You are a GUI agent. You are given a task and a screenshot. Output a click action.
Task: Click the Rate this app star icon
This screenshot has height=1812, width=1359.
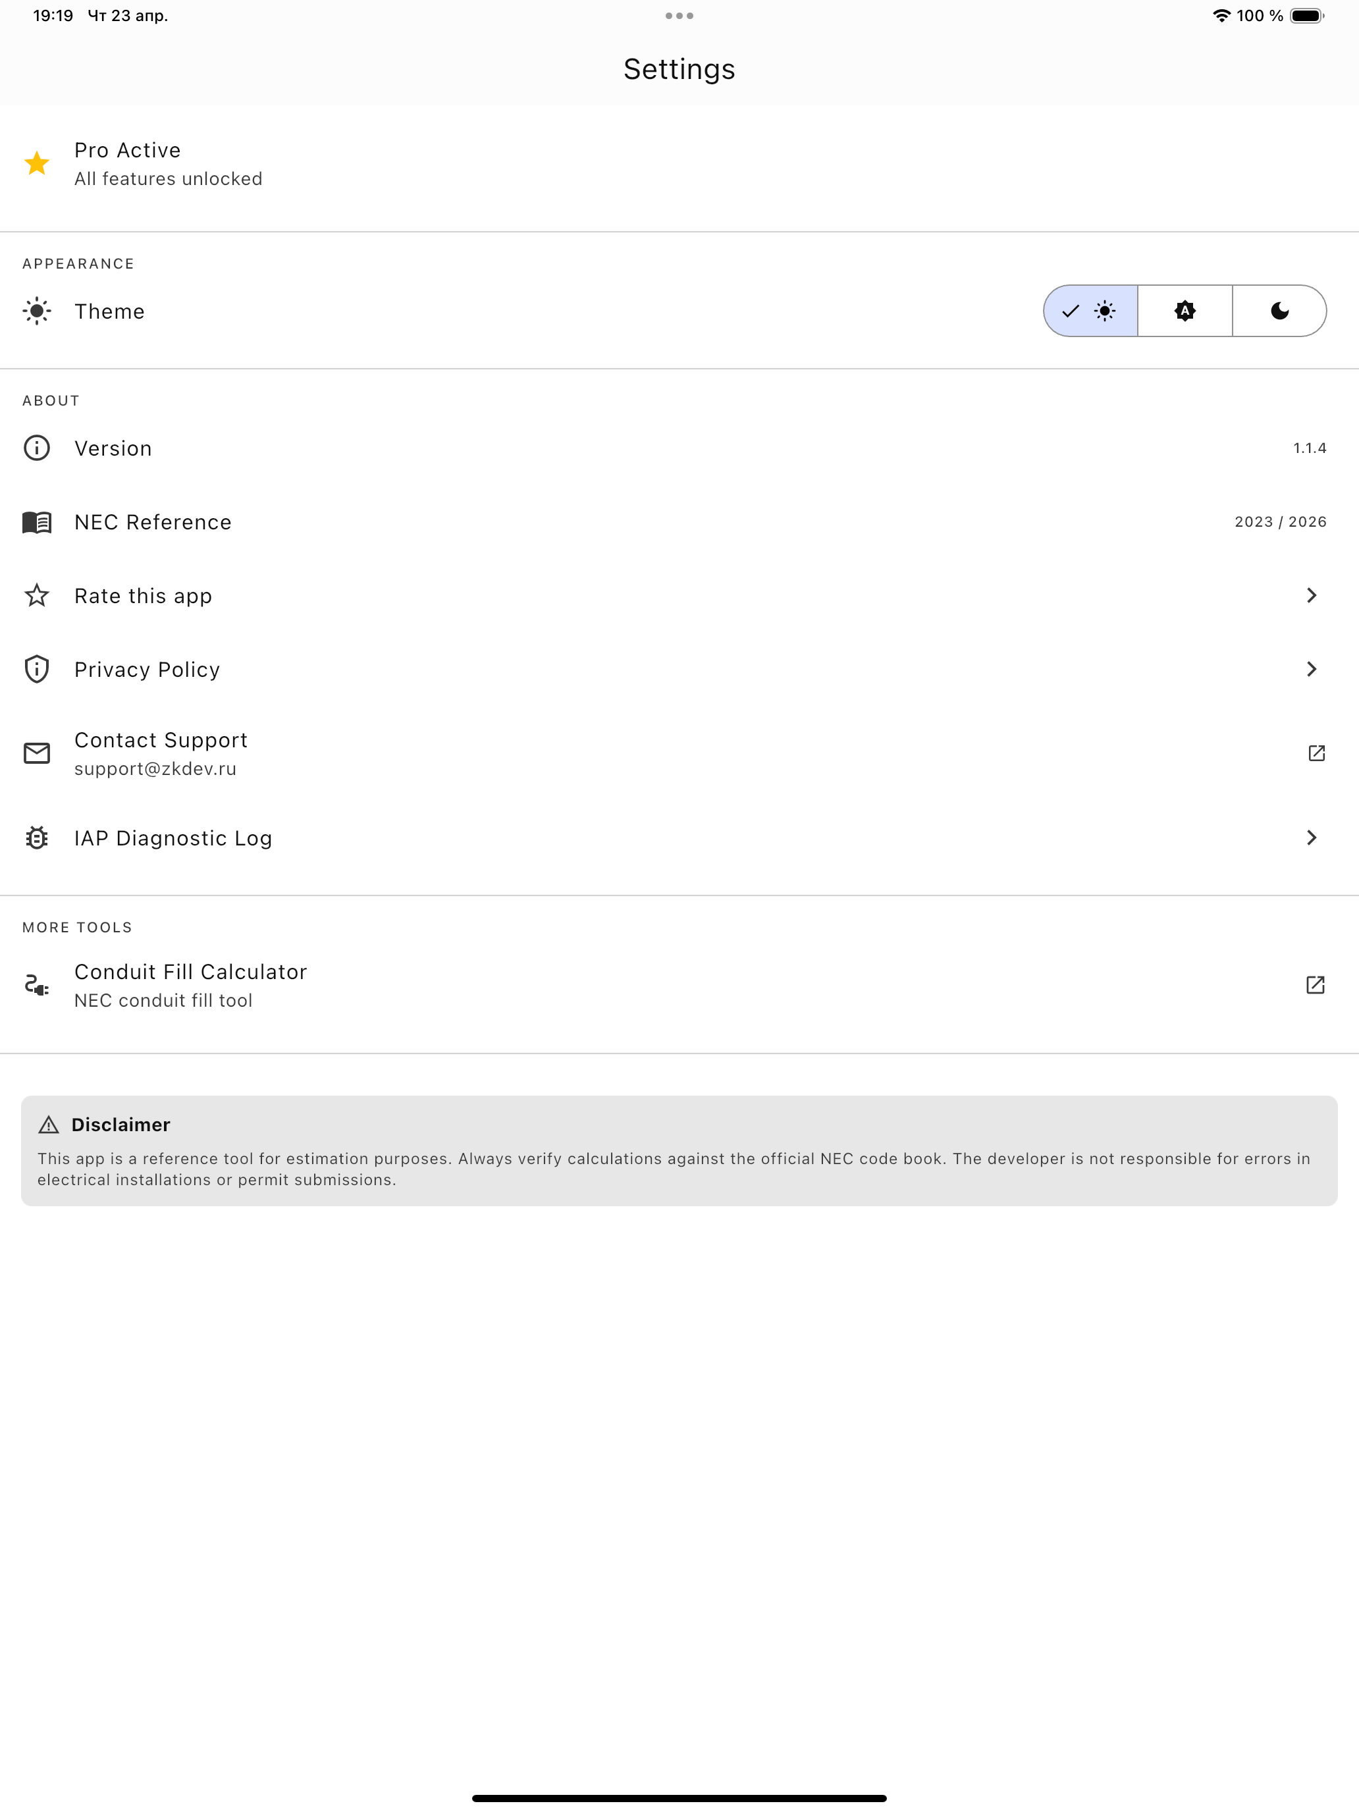tap(37, 595)
